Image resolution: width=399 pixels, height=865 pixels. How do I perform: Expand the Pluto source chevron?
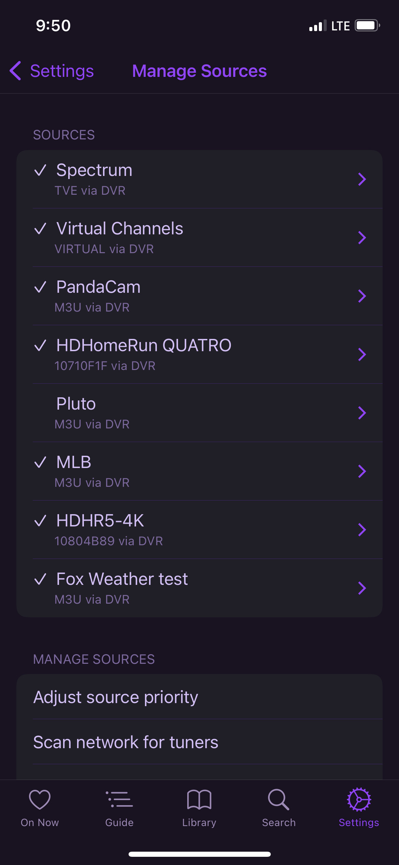pos(362,413)
